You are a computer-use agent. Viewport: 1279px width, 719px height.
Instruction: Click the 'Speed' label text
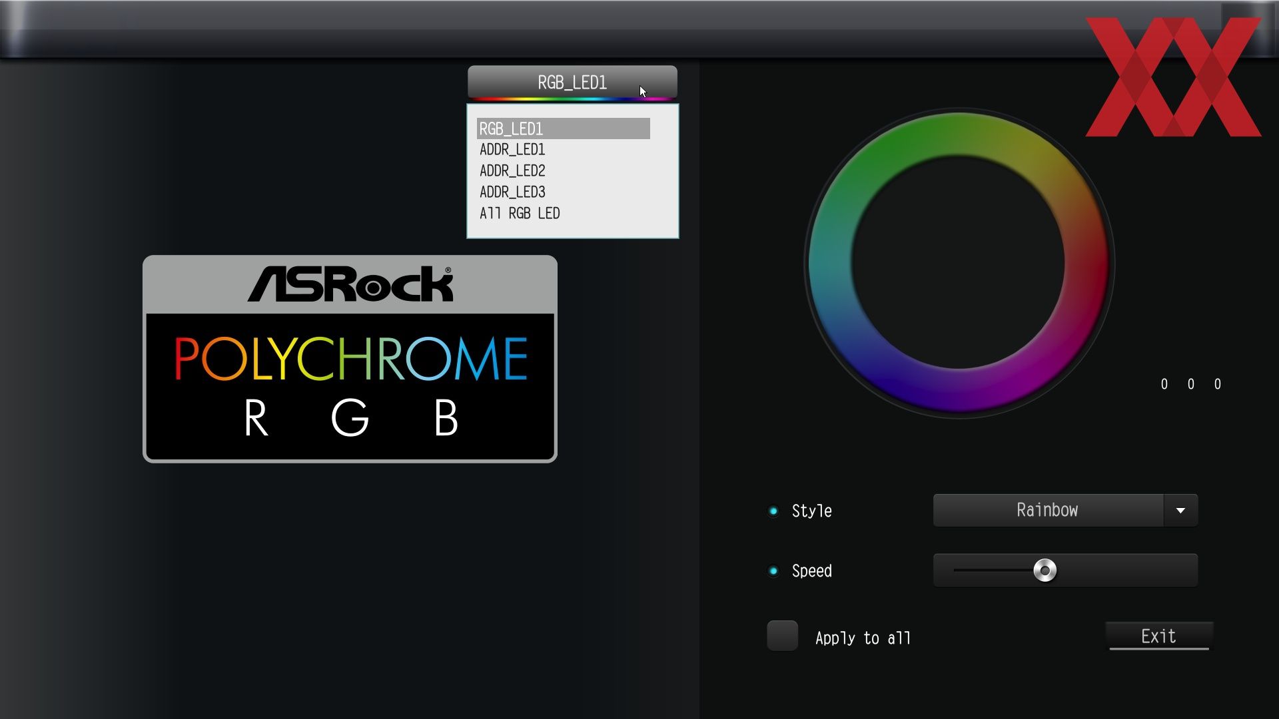[812, 571]
